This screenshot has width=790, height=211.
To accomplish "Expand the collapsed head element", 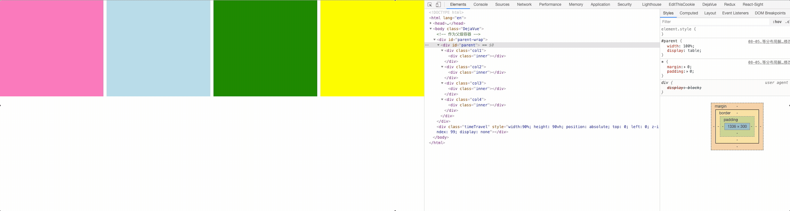I will point(431,23).
